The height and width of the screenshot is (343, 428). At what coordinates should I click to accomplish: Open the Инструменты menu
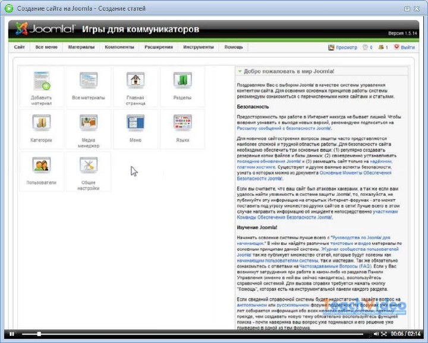pos(199,47)
